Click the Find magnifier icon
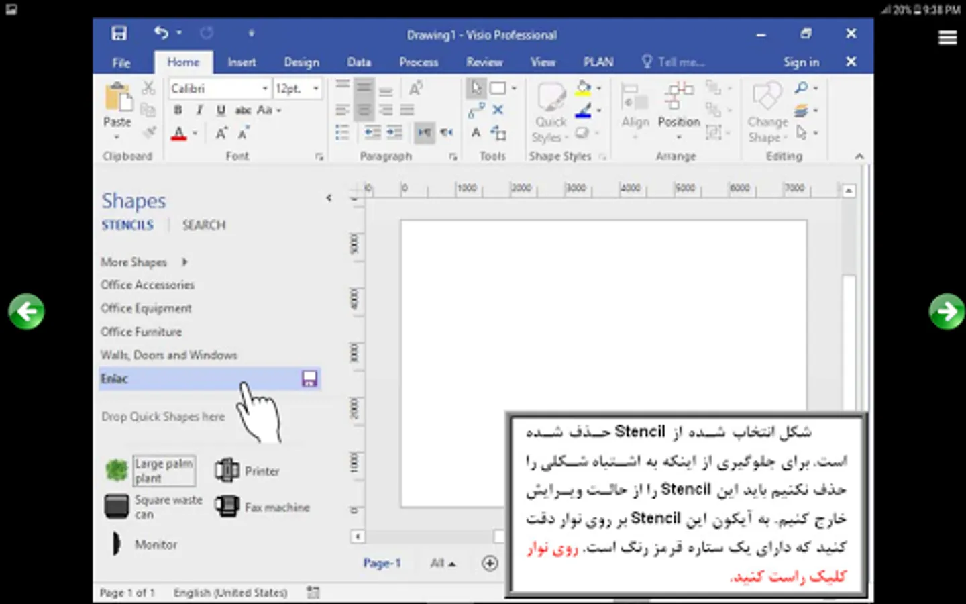The height and width of the screenshot is (604, 966). point(801,88)
